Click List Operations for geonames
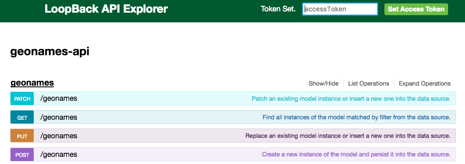 [x=369, y=83]
